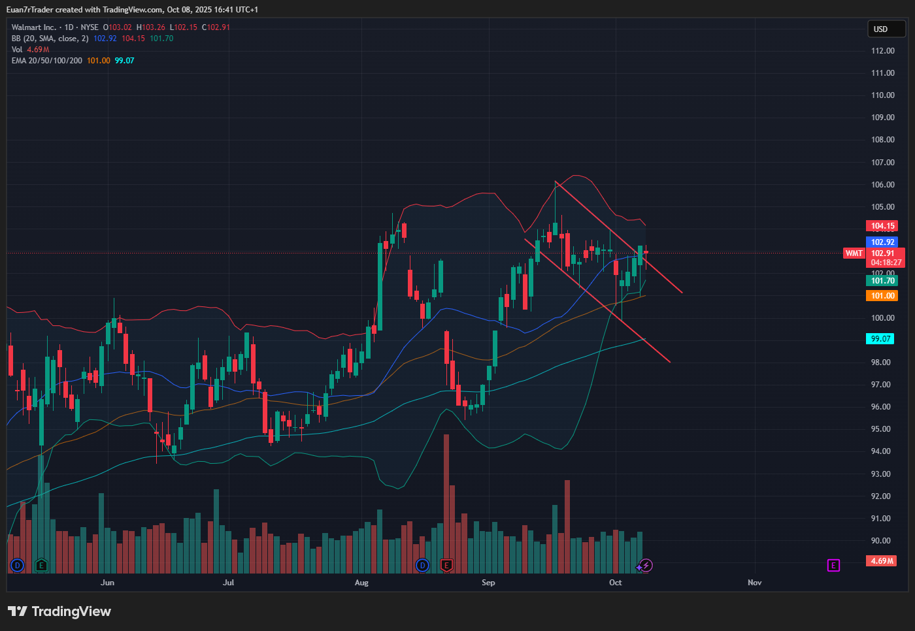The width and height of the screenshot is (915, 631).
Task: Click the red earnings marker in August
Action: pyautogui.click(x=447, y=565)
